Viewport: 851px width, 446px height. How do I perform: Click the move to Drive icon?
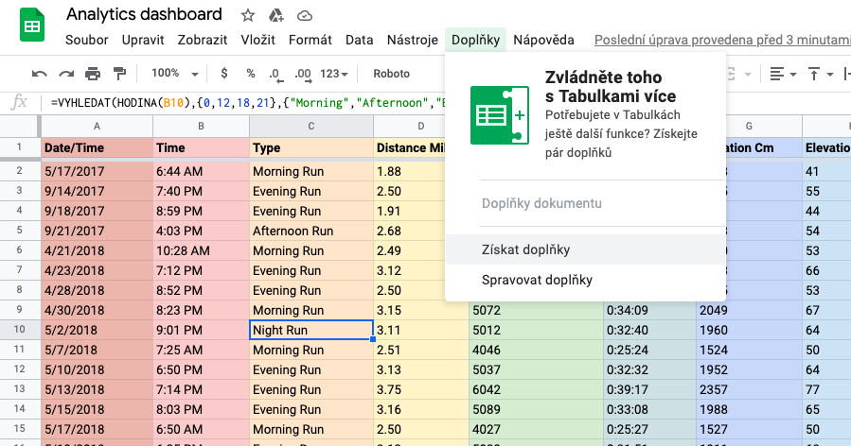(276, 15)
